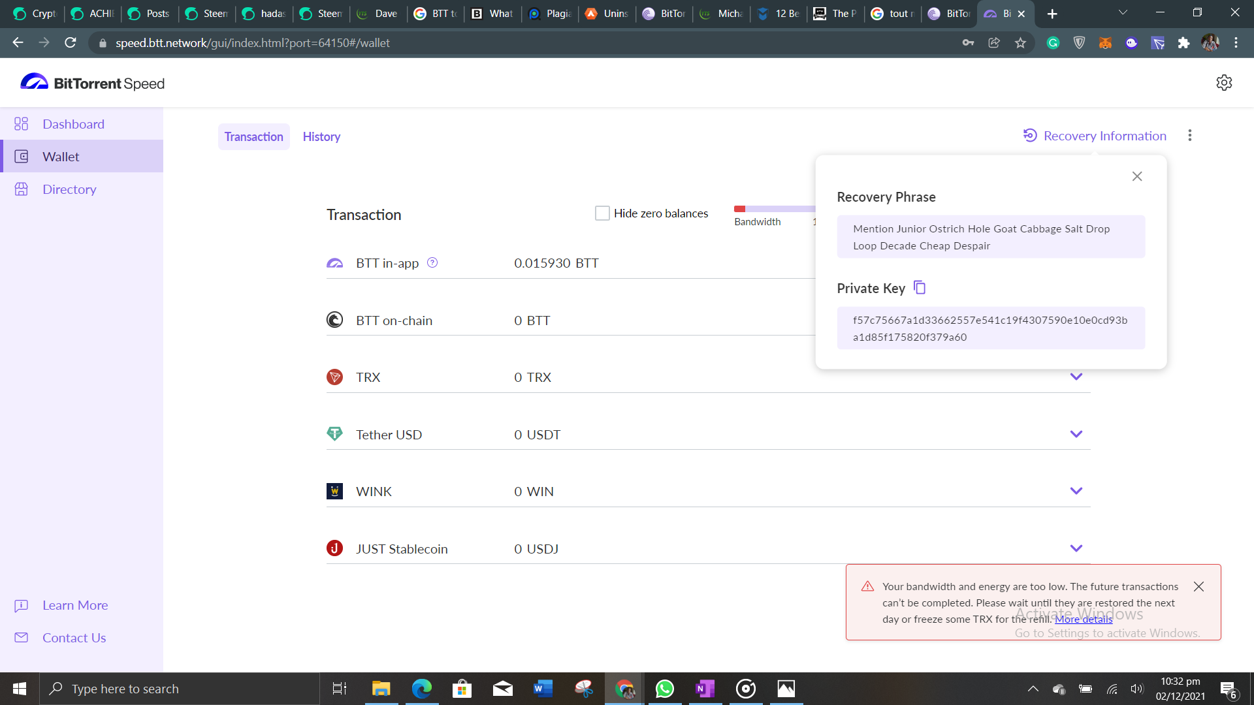Open Contact Us in the sidebar
The width and height of the screenshot is (1254, 705).
click(74, 638)
